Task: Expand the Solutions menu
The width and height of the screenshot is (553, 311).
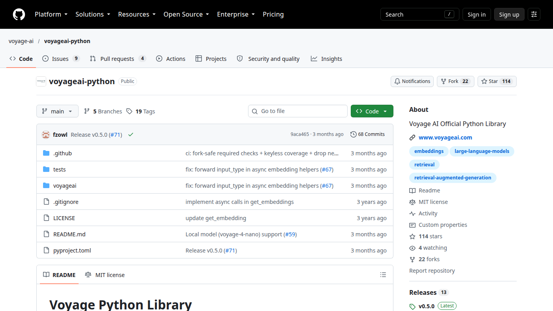Action: pyautogui.click(x=93, y=14)
